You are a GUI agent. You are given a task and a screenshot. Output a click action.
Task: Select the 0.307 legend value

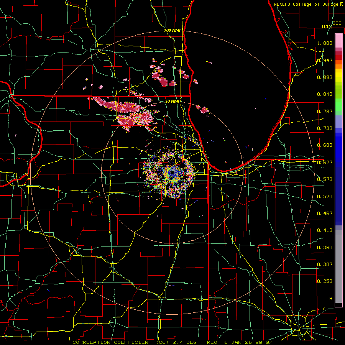325,264
